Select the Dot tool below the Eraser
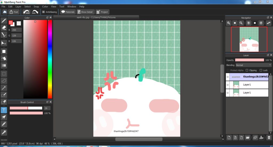 pos(4,35)
